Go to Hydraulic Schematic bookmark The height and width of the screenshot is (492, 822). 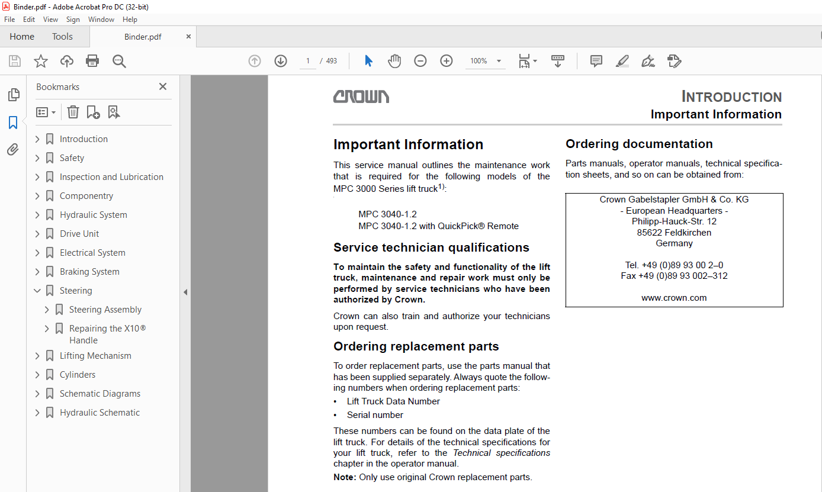(99, 413)
